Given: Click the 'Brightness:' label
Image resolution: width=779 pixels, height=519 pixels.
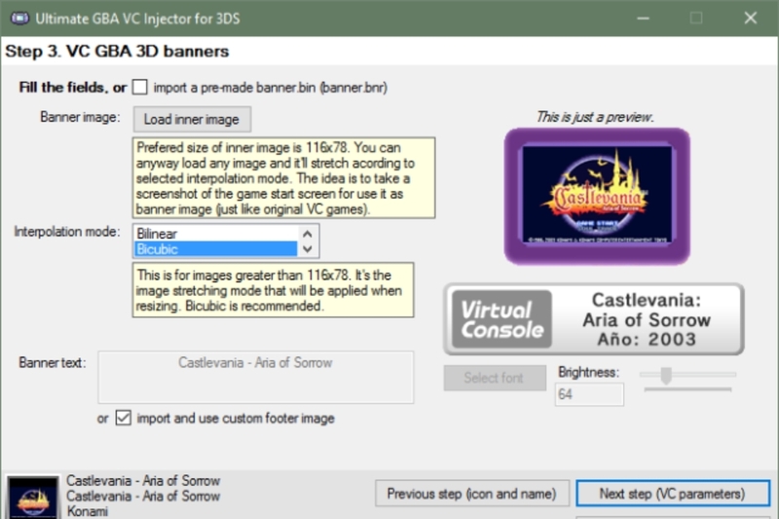Looking at the screenshot, I should [589, 372].
